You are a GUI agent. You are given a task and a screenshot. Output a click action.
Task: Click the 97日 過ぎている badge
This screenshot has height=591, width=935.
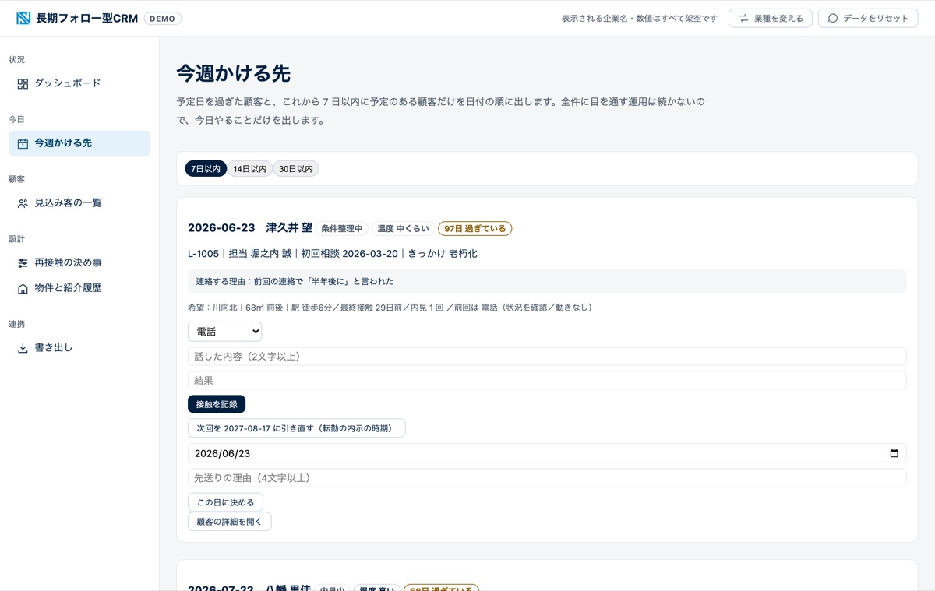(475, 229)
